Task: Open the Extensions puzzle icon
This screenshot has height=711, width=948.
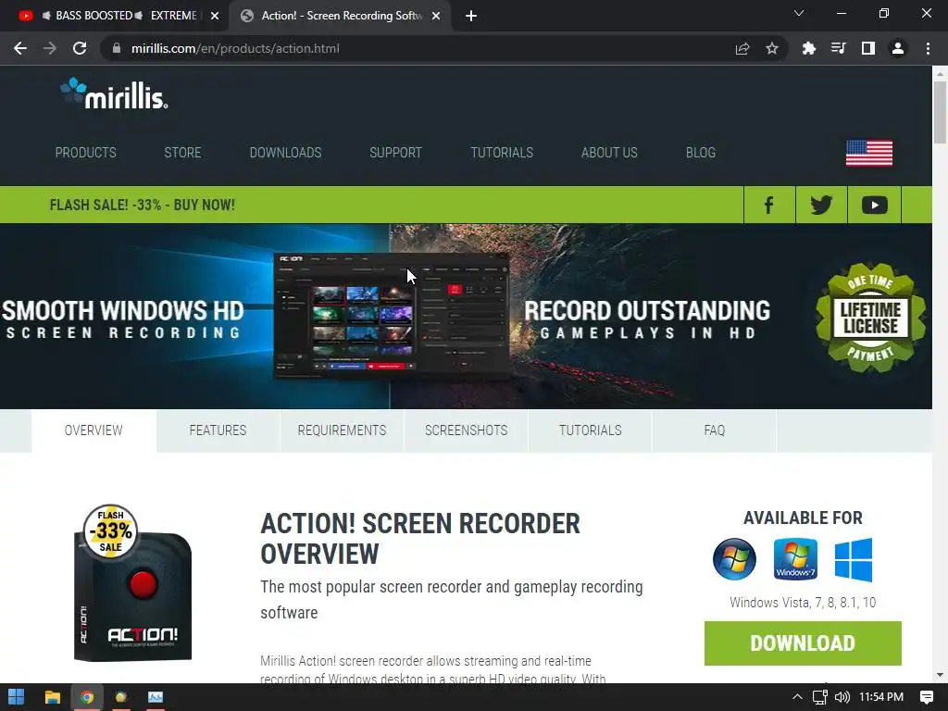Action: pyautogui.click(x=808, y=48)
